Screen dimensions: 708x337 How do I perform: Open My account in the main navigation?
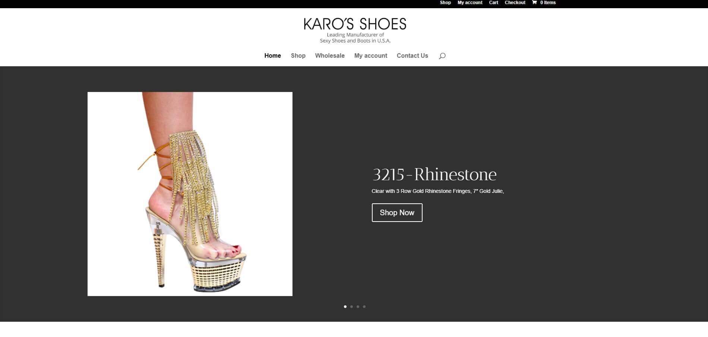tap(371, 55)
